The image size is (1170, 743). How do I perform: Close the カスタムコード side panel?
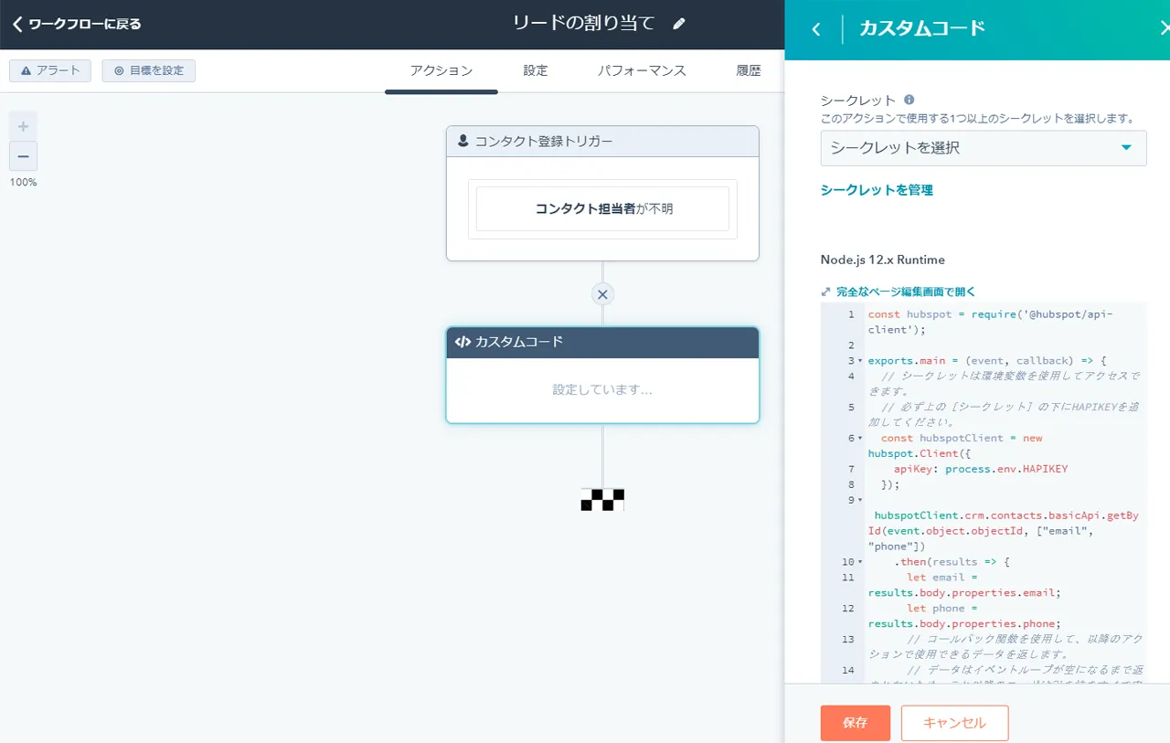tap(1164, 28)
